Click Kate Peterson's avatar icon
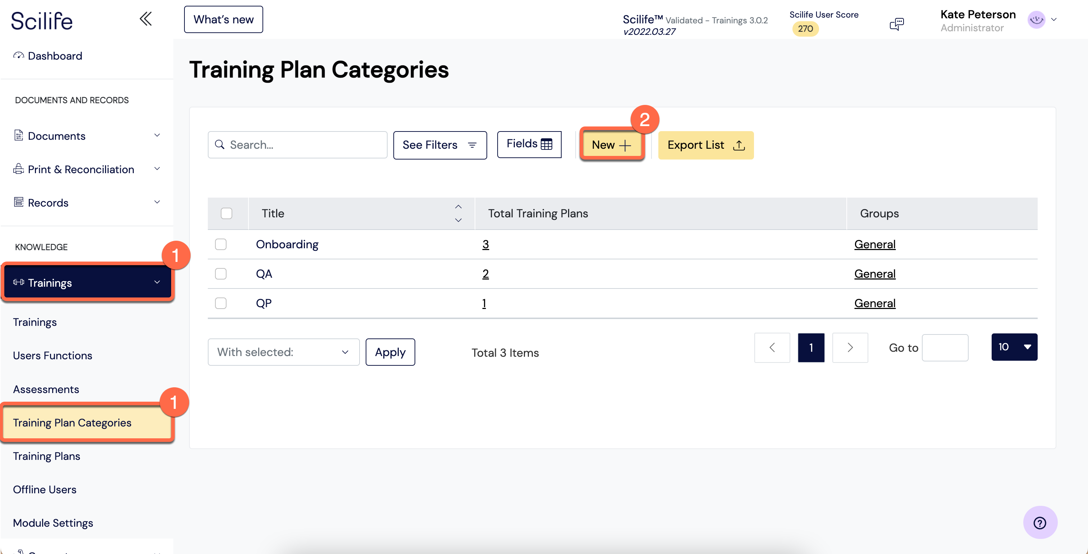The image size is (1088, 554). pyautogui.click(x=1036, y=19)
